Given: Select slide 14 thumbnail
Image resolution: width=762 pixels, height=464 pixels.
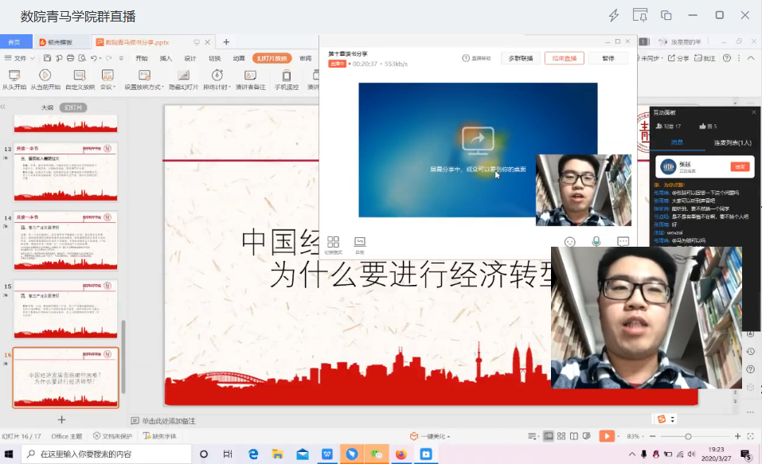Looking at the screenshot, I should coord(65,240).
